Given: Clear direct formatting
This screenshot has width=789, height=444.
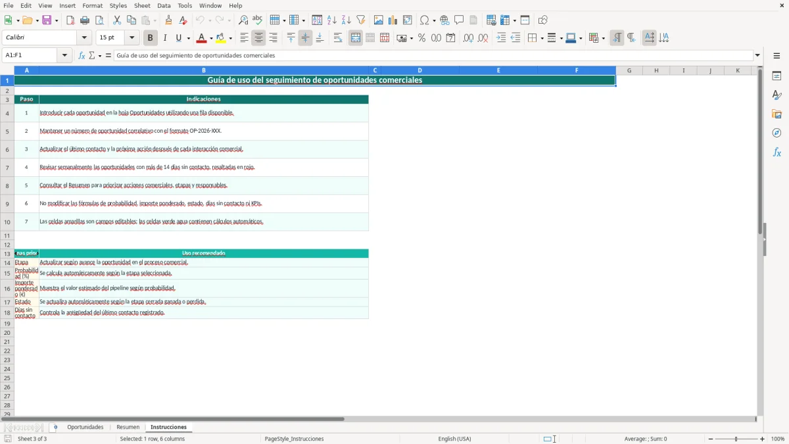Looking at the screenshot, I should (183, 20).
